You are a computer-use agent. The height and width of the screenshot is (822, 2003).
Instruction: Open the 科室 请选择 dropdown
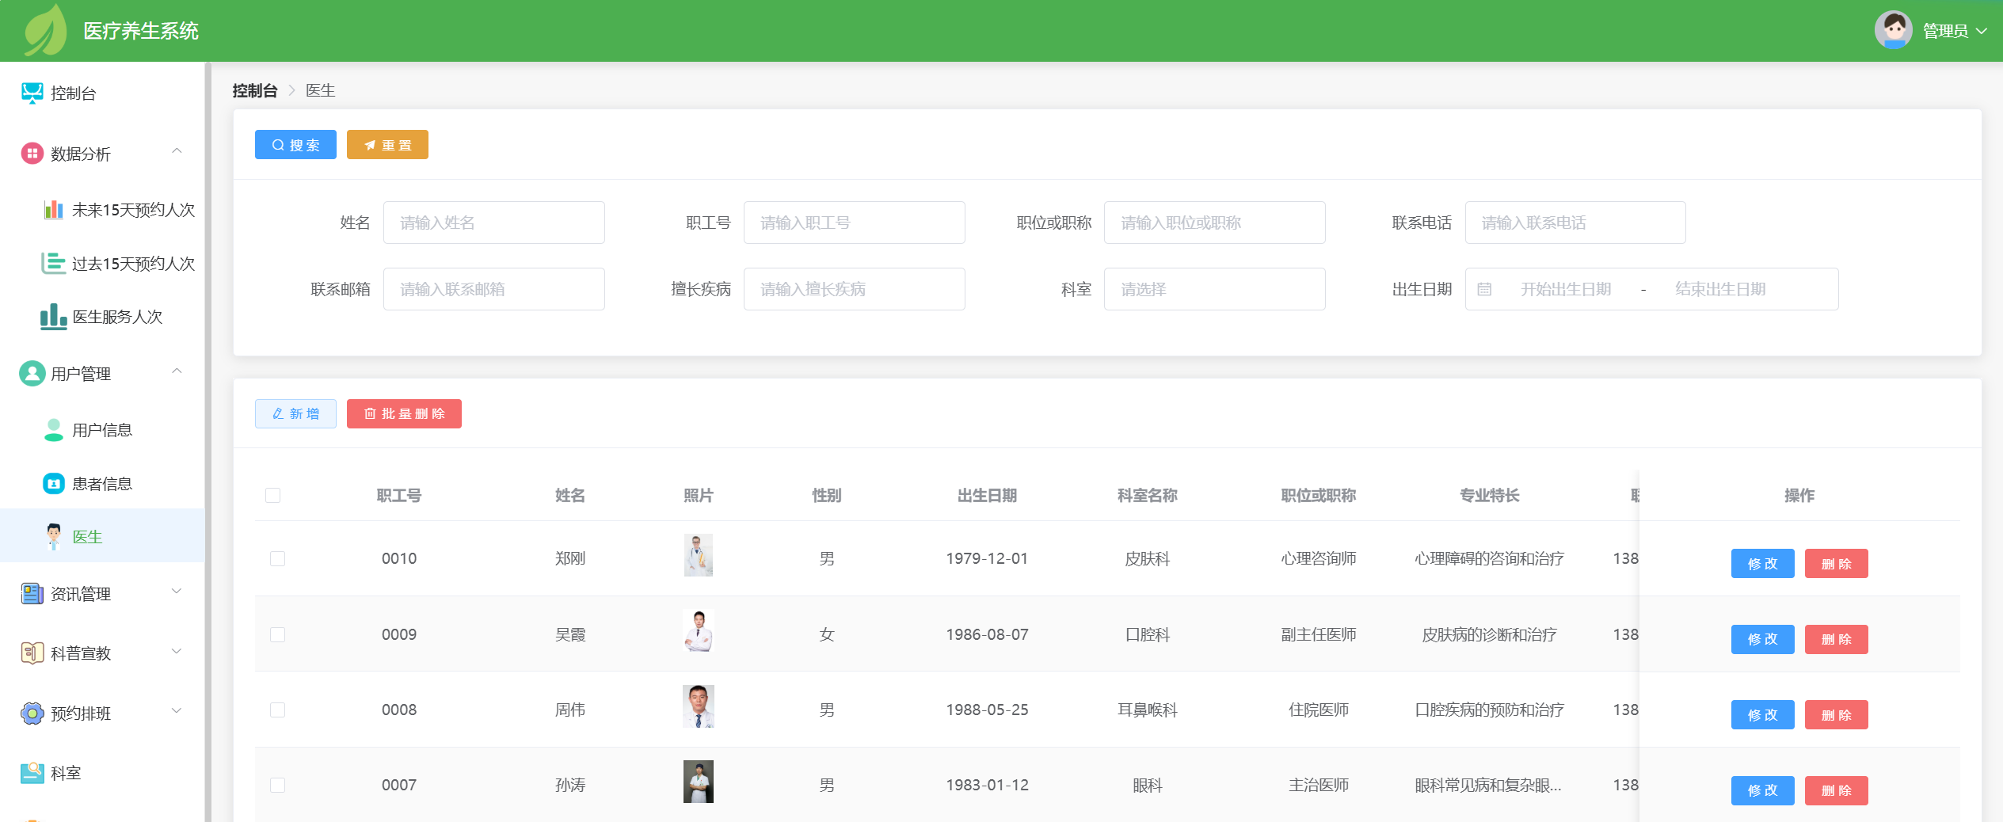[x=1214, y=289]
